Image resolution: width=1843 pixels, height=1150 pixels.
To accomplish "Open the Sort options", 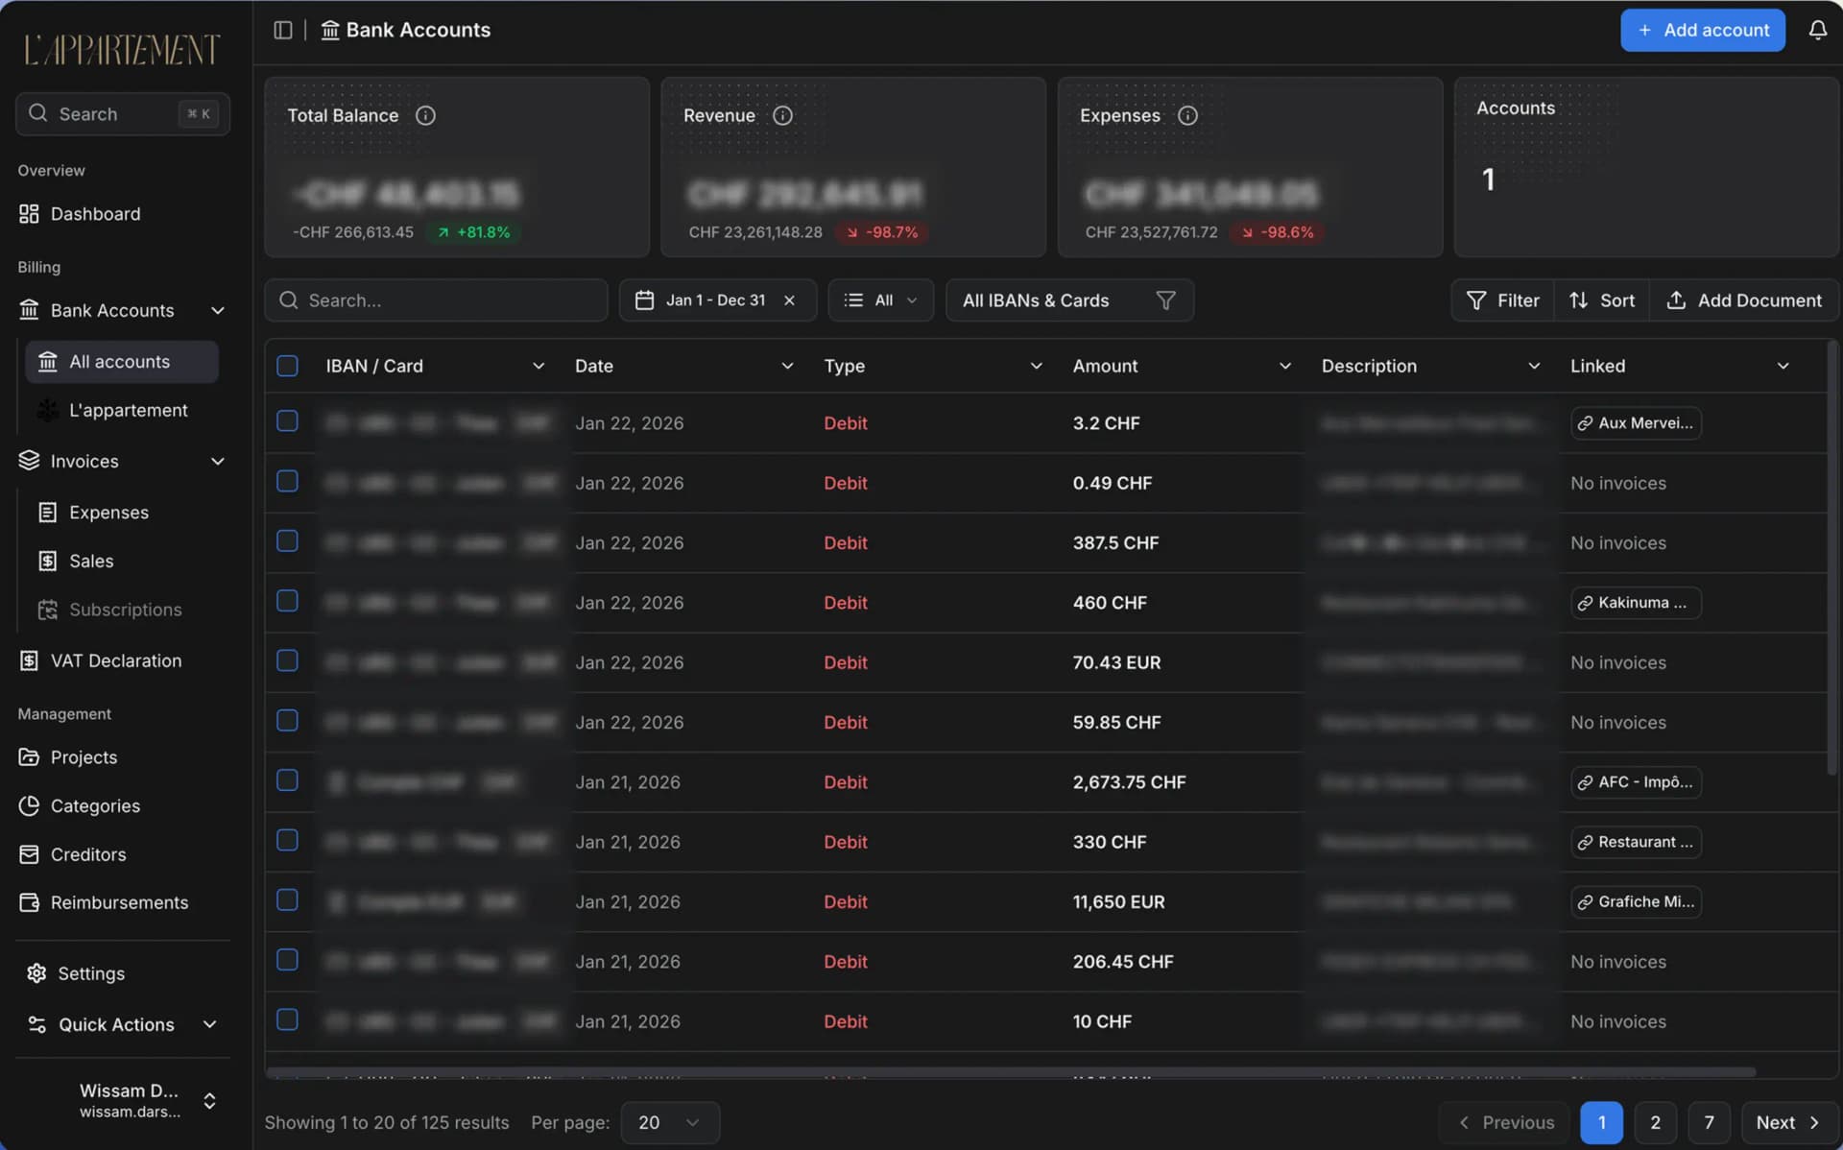I will pyautogui.click(x=1601, y=300).
